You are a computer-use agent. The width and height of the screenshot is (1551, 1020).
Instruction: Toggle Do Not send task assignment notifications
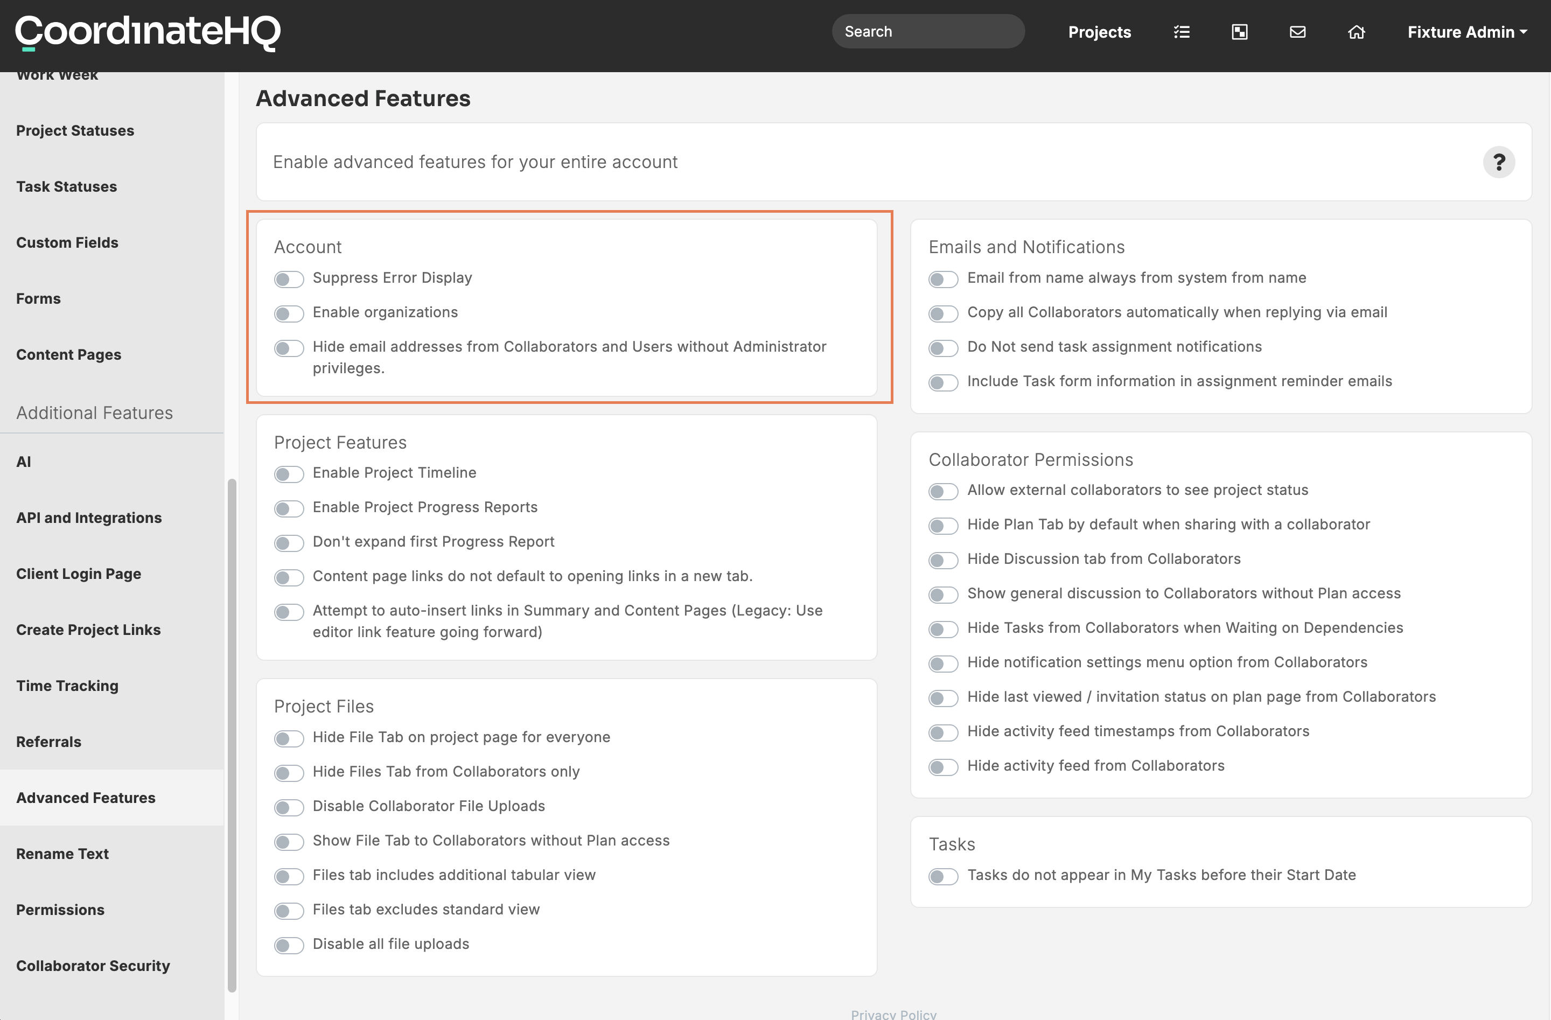(x=943, y=348)
